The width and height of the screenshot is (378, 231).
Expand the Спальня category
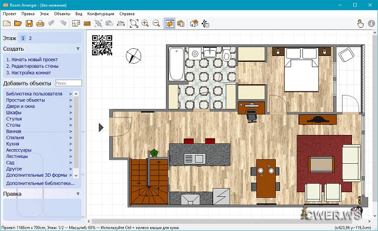pyautogui.click(x=39, y=138)
